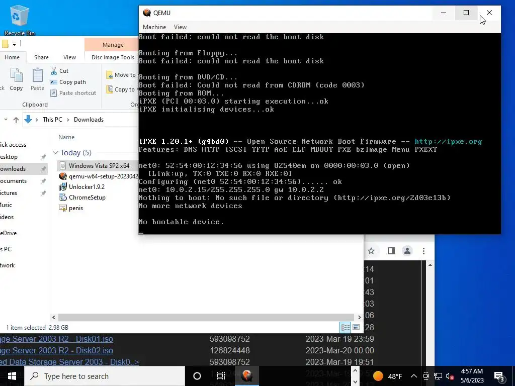Switch to Details view layout icon

[345, 327]
